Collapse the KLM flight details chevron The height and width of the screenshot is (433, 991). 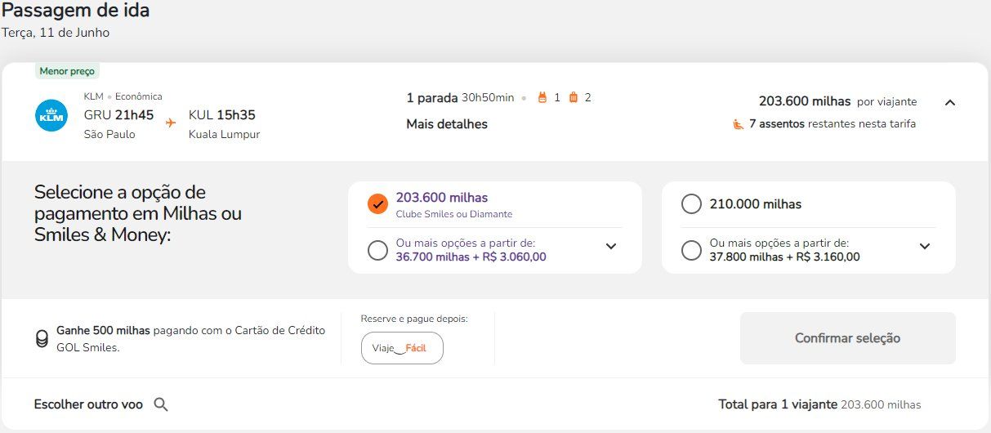[x=949, y=103]
